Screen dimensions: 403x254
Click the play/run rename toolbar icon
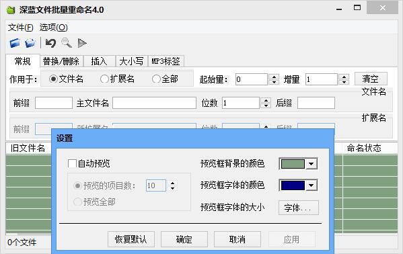[x=82, y=43]
